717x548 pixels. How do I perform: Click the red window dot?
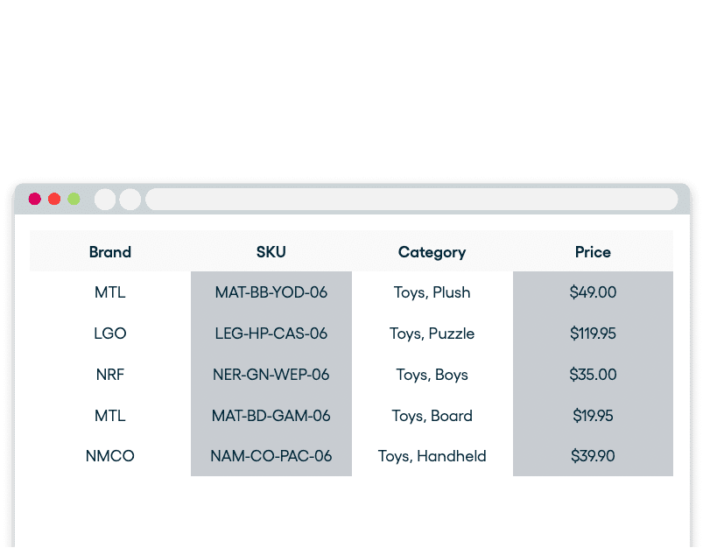coord(35,199)
